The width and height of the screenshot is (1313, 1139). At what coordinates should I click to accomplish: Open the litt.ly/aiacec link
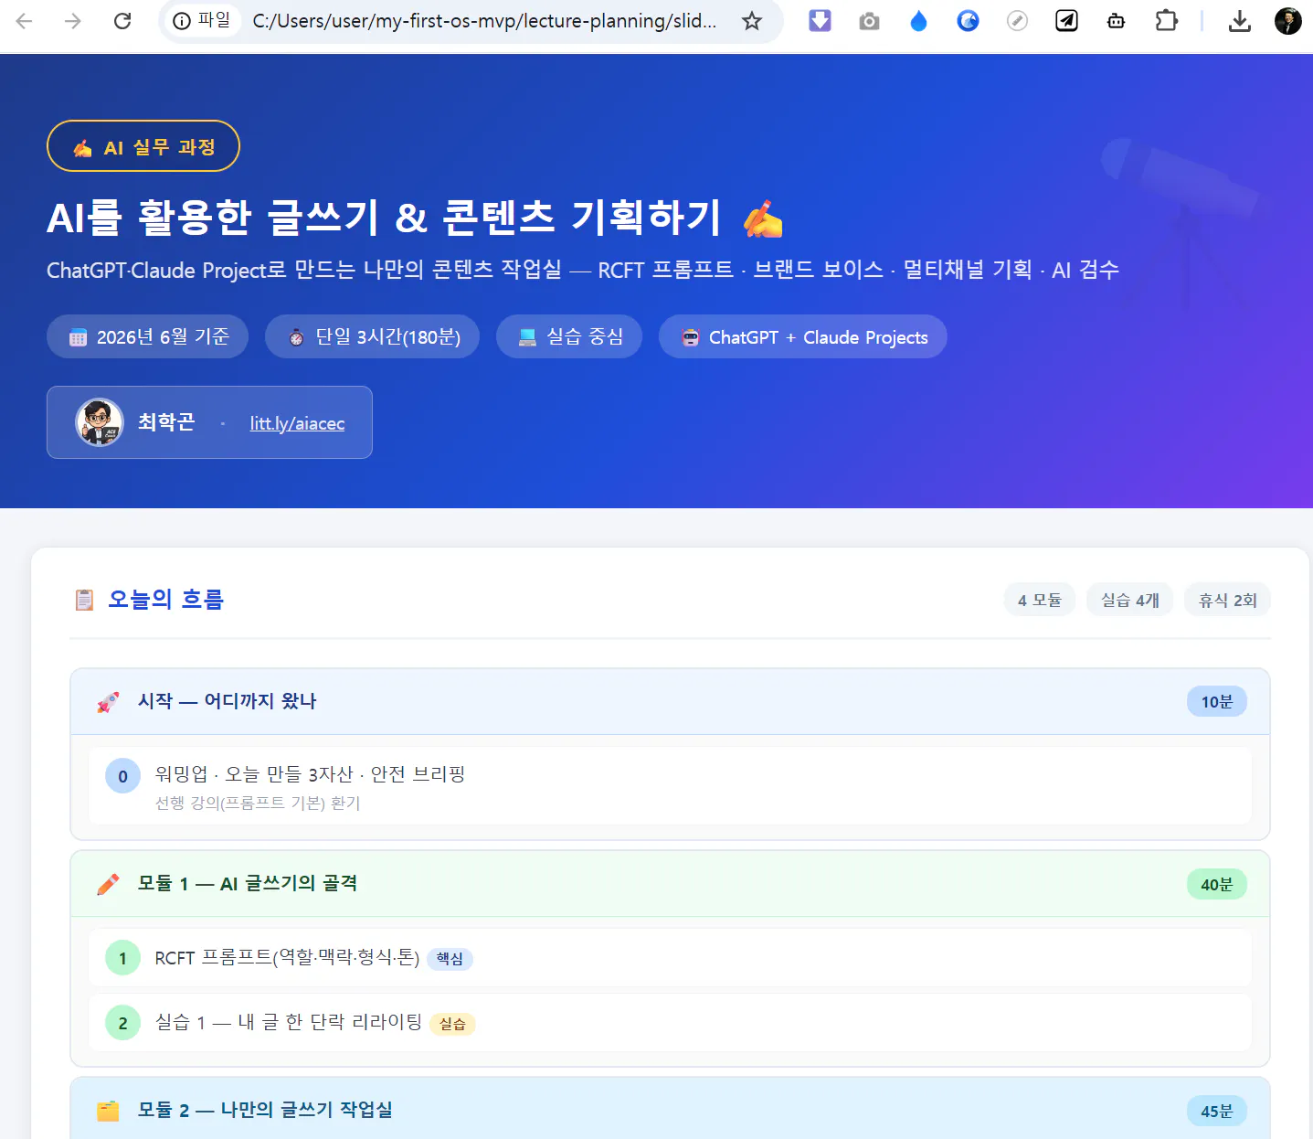pos(297,423)
